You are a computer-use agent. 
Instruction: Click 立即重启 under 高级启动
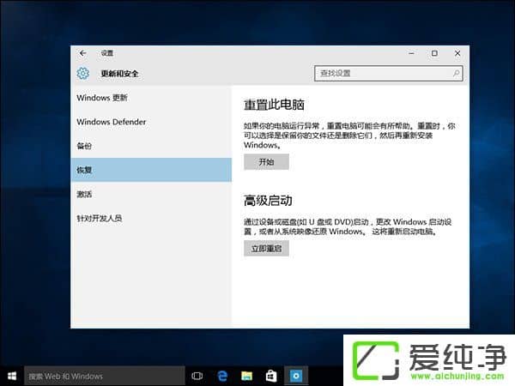coord(266,248)
